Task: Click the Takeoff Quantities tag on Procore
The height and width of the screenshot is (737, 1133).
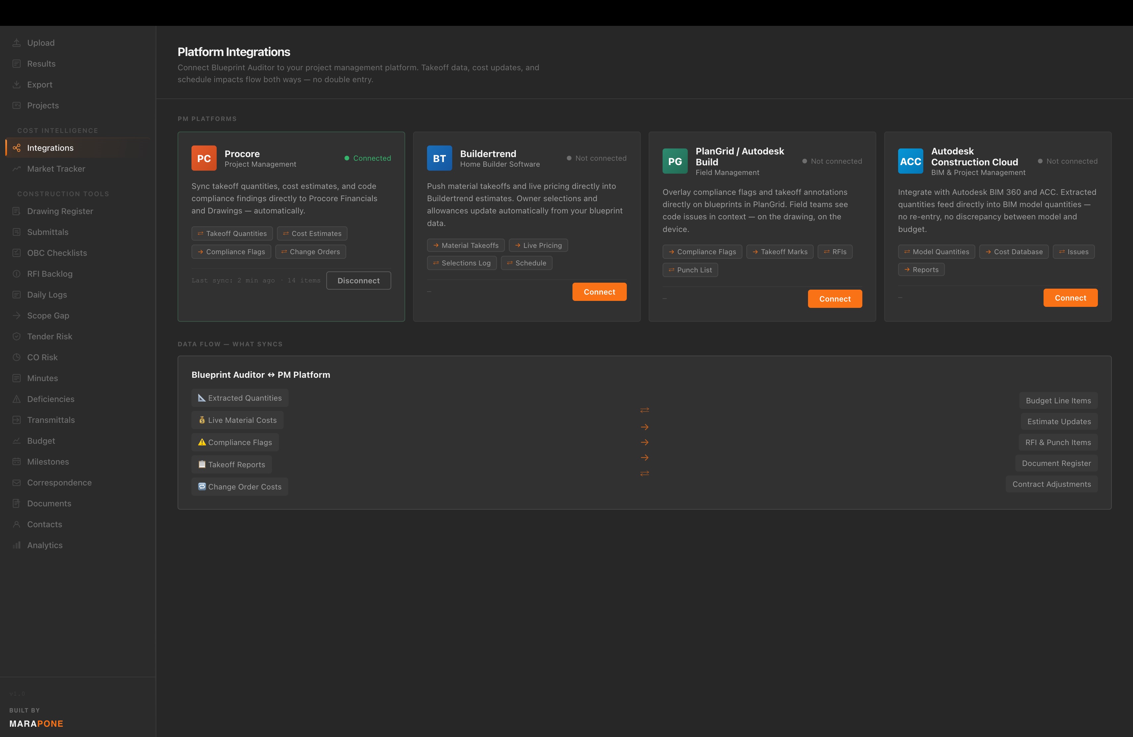Action: (x=232, y=234)
